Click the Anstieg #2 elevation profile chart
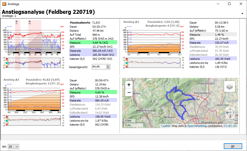 tap(34, 99)
